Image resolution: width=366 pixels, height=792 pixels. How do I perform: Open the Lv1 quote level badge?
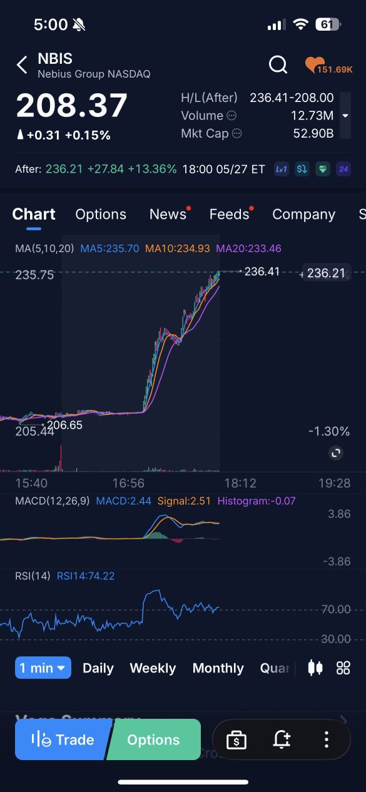[282, 169]
